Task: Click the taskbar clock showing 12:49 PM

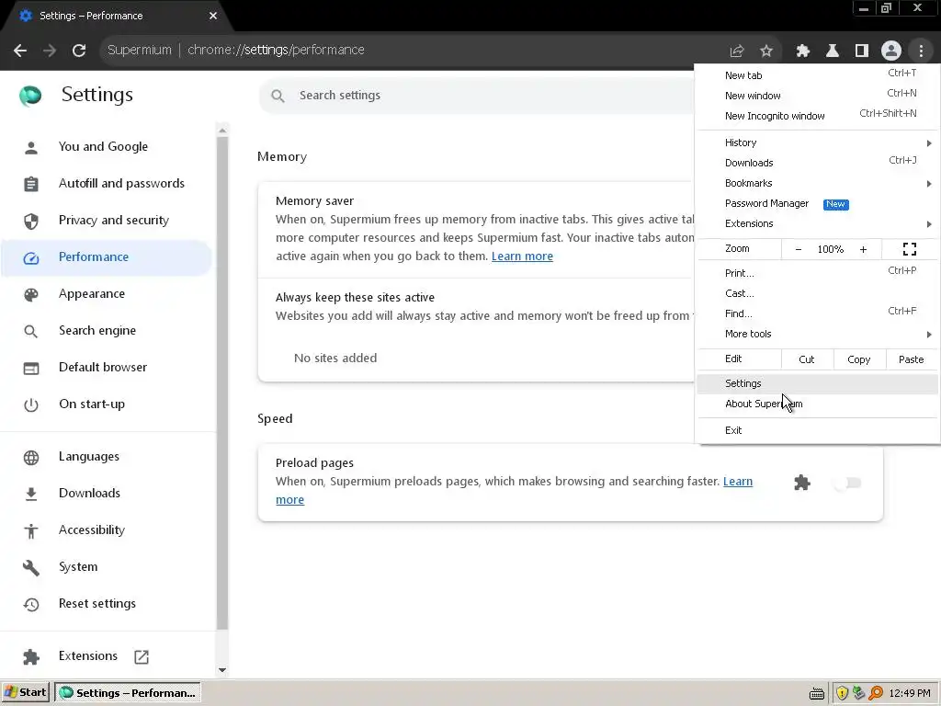Action: [x=909, y=693]
